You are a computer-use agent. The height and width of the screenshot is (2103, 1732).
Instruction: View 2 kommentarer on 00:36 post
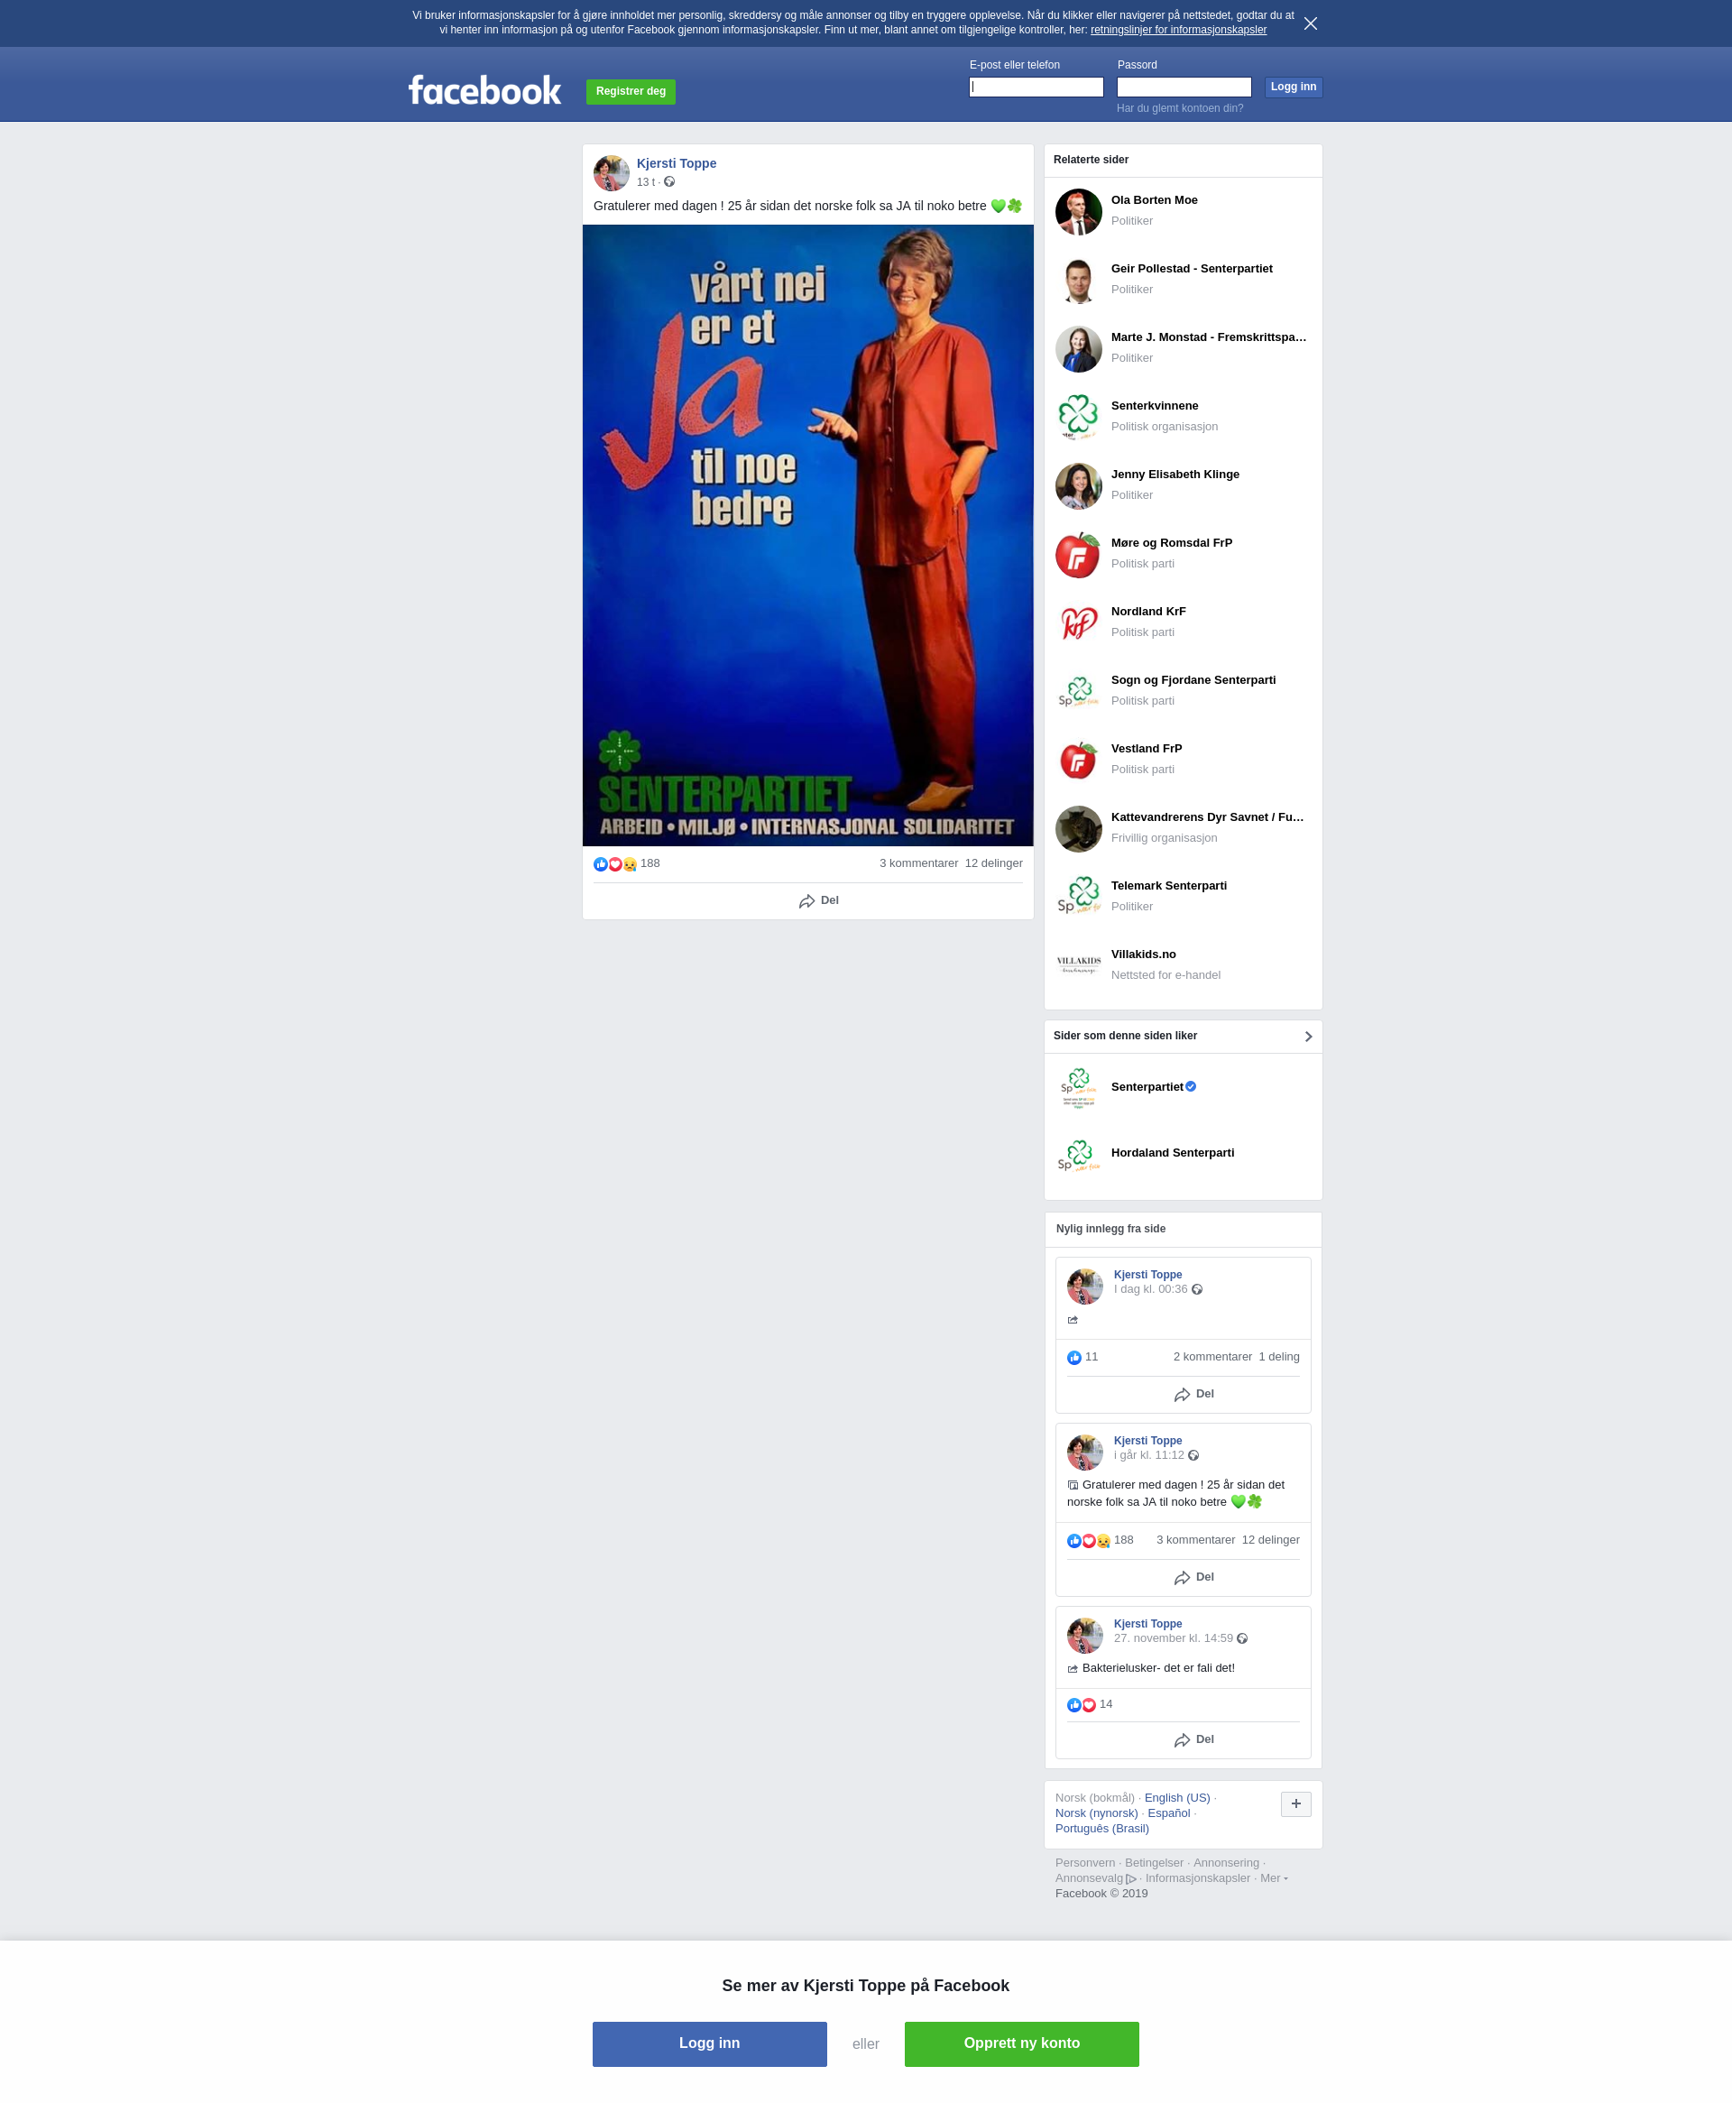1212,1357
